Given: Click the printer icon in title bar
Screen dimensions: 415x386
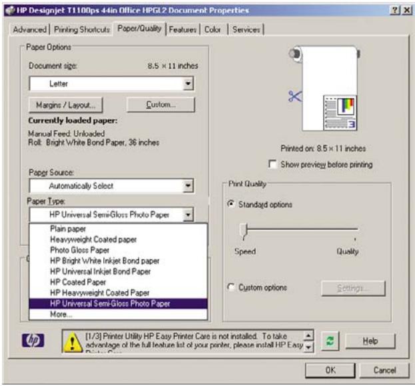Looking at the screenshot, I should tap(10, 11).
